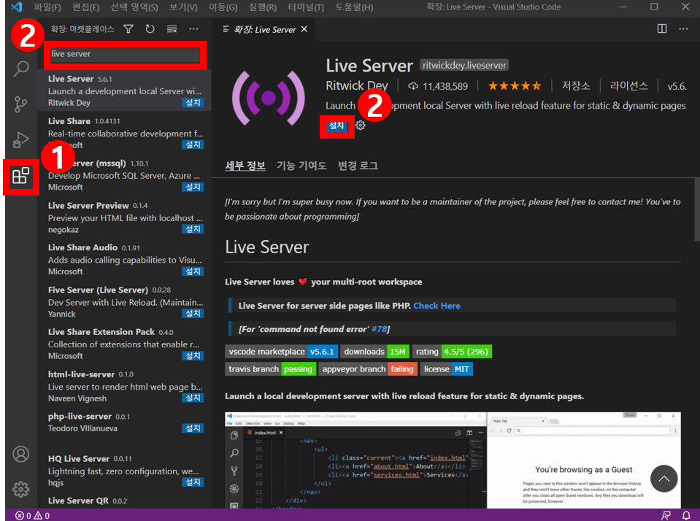Click the downloads 15M badge

coord(374,352)
